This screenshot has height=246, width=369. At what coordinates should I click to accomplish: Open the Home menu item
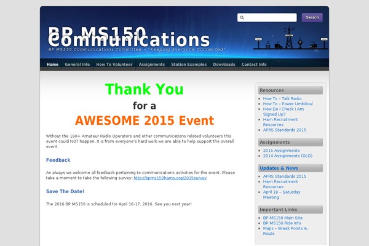click(52, 64)
